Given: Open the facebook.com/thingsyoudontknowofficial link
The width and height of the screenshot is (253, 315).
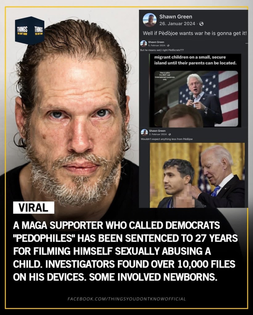Looking at the screenshot, I should pyautogui.click(x=126, y=299).
